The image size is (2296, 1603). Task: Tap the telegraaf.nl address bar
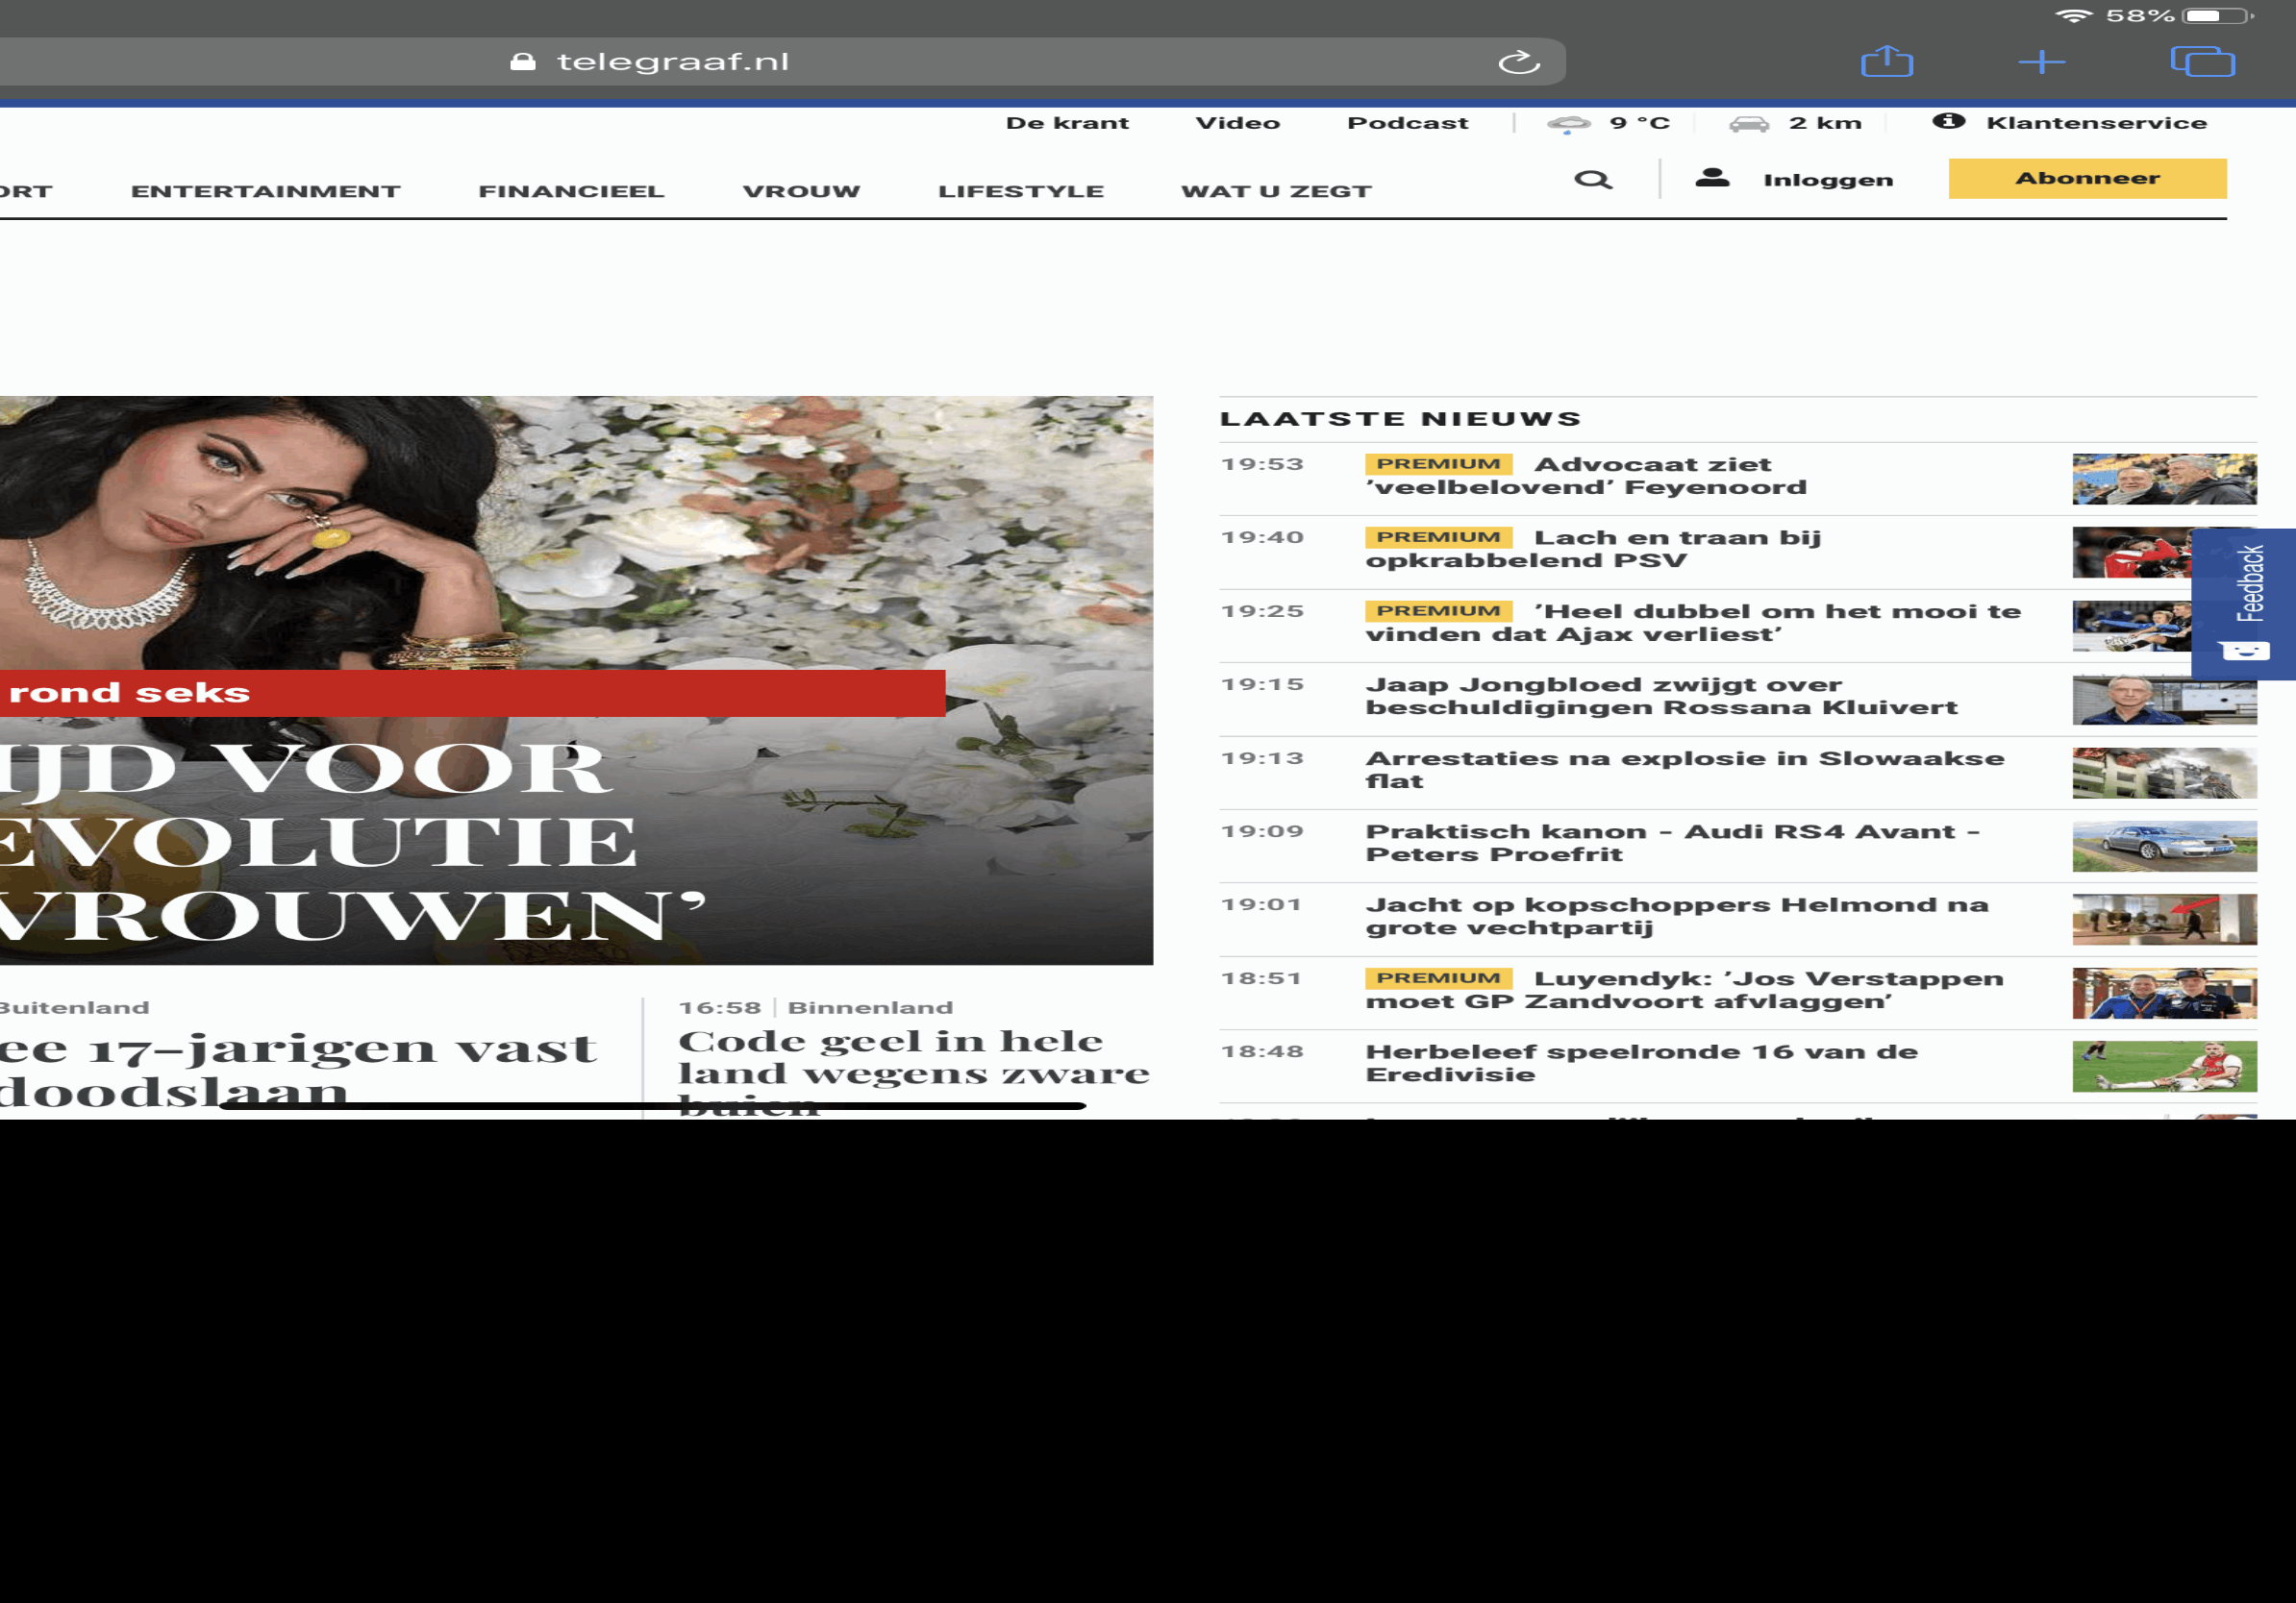[672, 62]
